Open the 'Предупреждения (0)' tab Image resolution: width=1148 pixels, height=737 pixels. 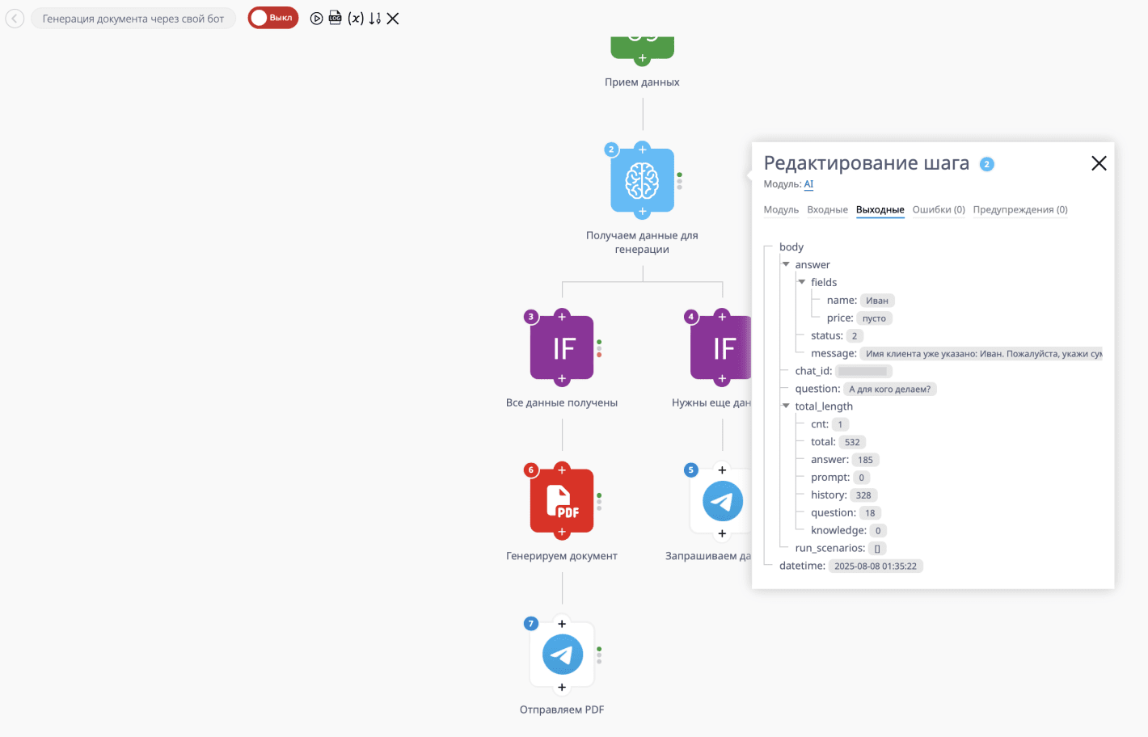click(1019, 210)
